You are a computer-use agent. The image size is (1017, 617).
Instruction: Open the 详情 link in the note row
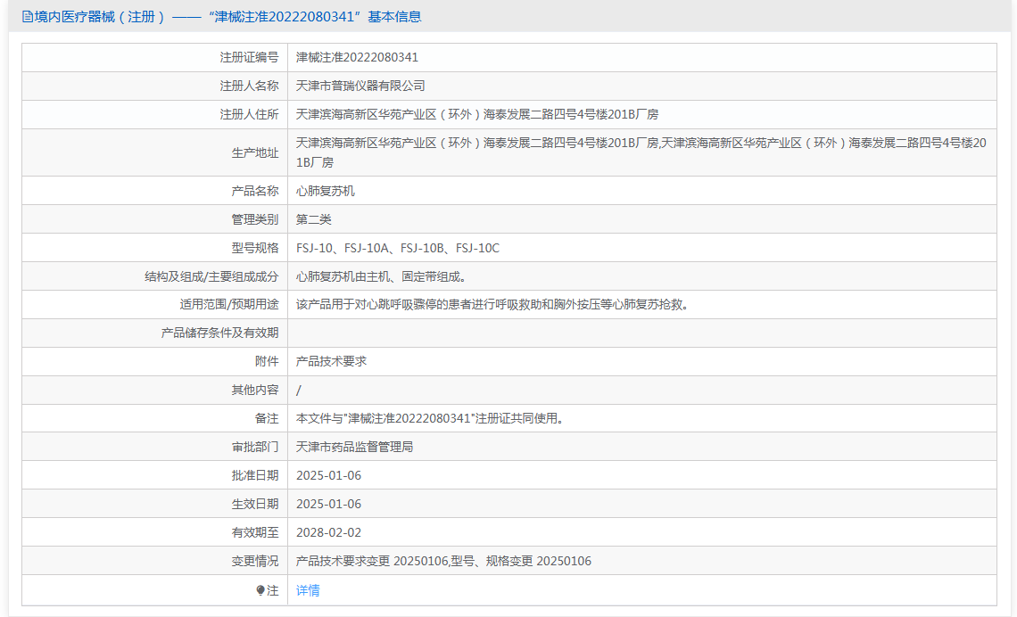pyautogui.click(x=308, y=590)
